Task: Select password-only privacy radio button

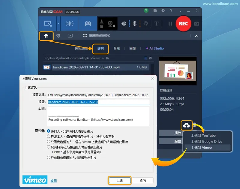Action: pyautogui.click(x=49, y=157)
